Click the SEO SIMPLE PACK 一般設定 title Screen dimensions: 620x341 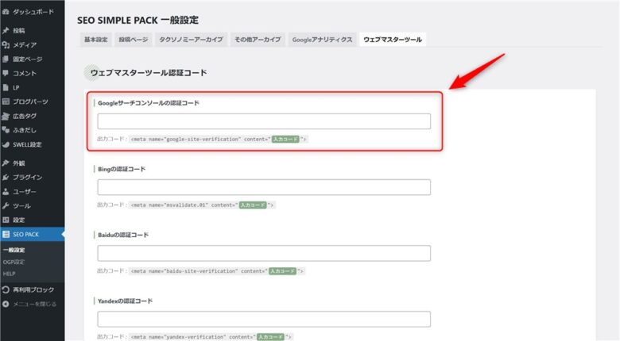click(x=138, y=20)
